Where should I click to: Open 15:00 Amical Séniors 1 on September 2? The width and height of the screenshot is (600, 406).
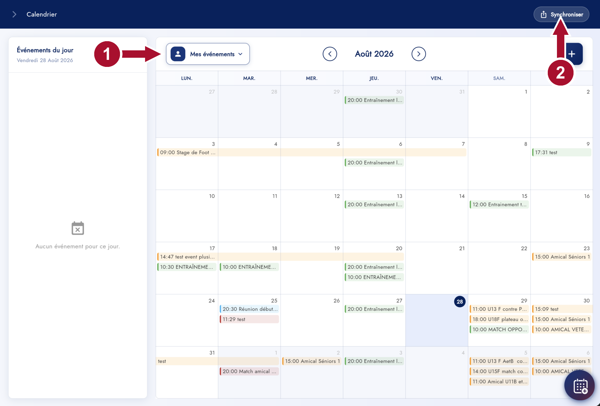click(312, 361)
